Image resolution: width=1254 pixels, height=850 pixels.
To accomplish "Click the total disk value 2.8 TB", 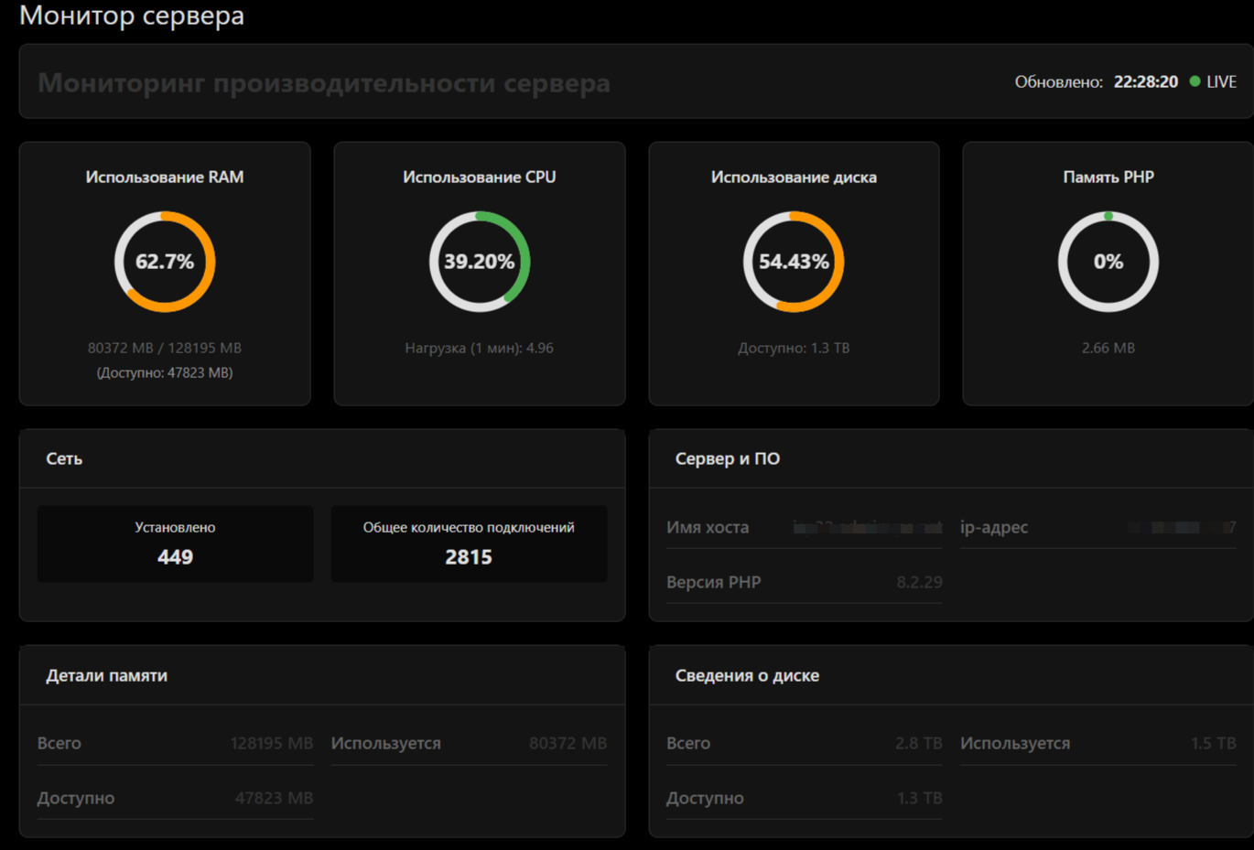I will click(918, 743).
